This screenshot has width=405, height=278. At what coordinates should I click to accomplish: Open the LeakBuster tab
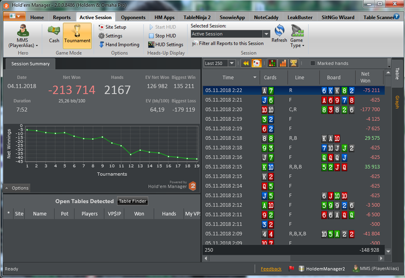click(300, 17)
